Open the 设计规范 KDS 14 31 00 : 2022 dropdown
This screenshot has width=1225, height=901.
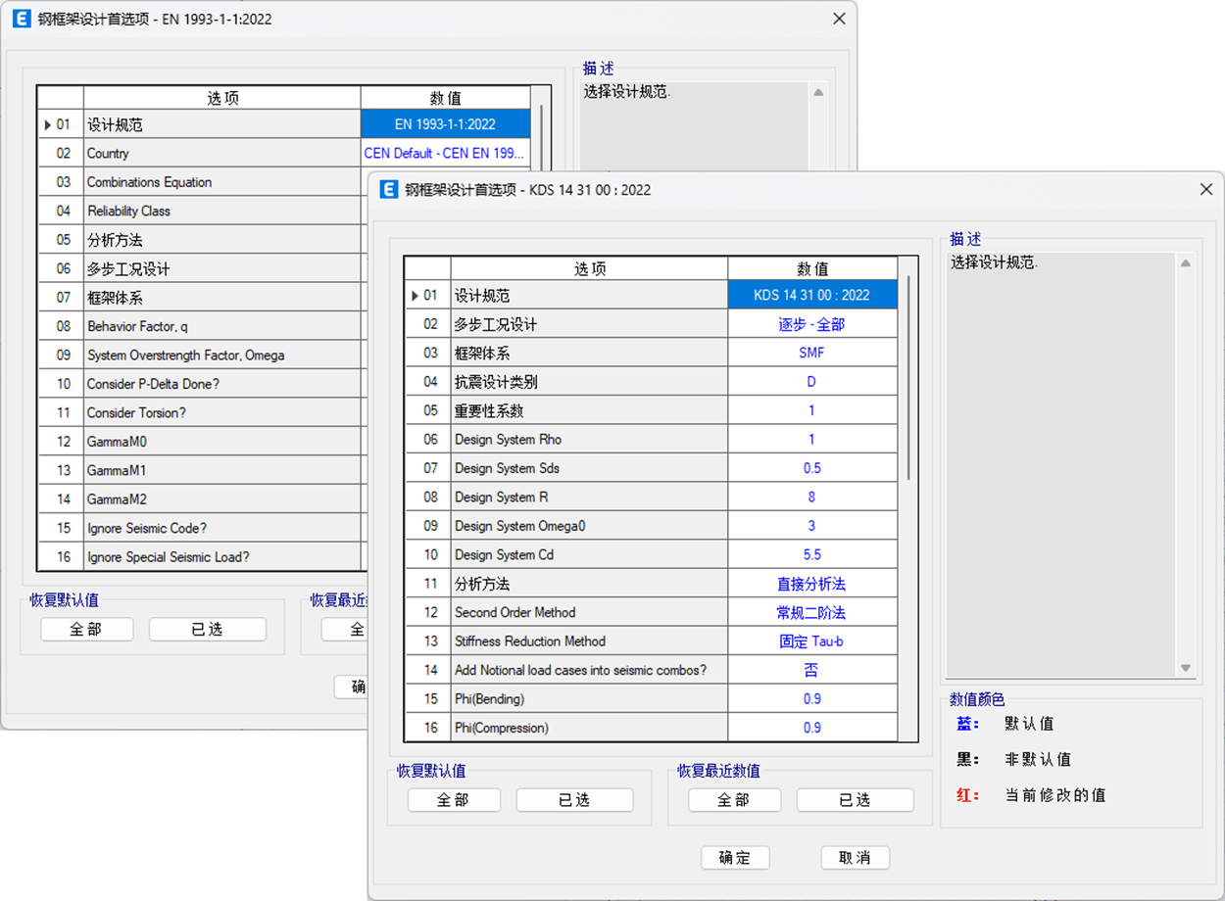click(811, 296)
